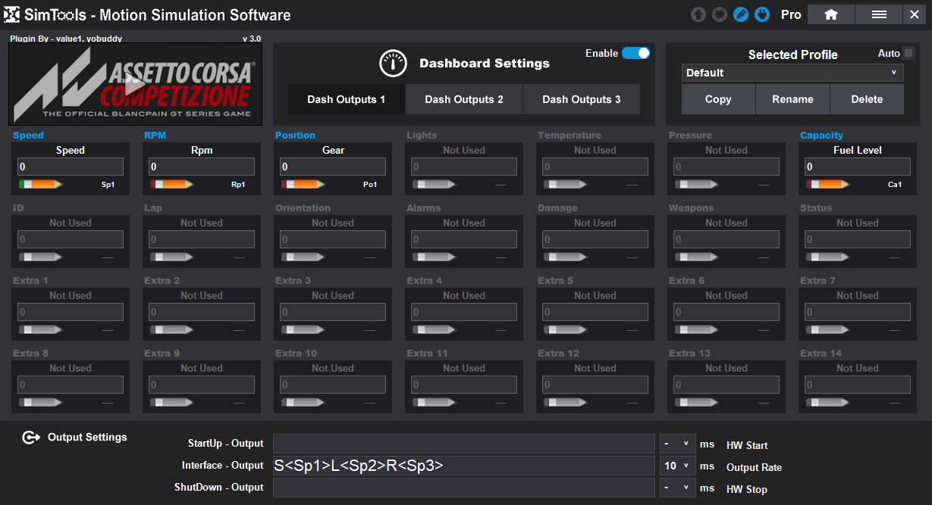Screen dimensions: 932x505
Task: Click the pencil edit icon under Speed
Action: coord(41,184)
